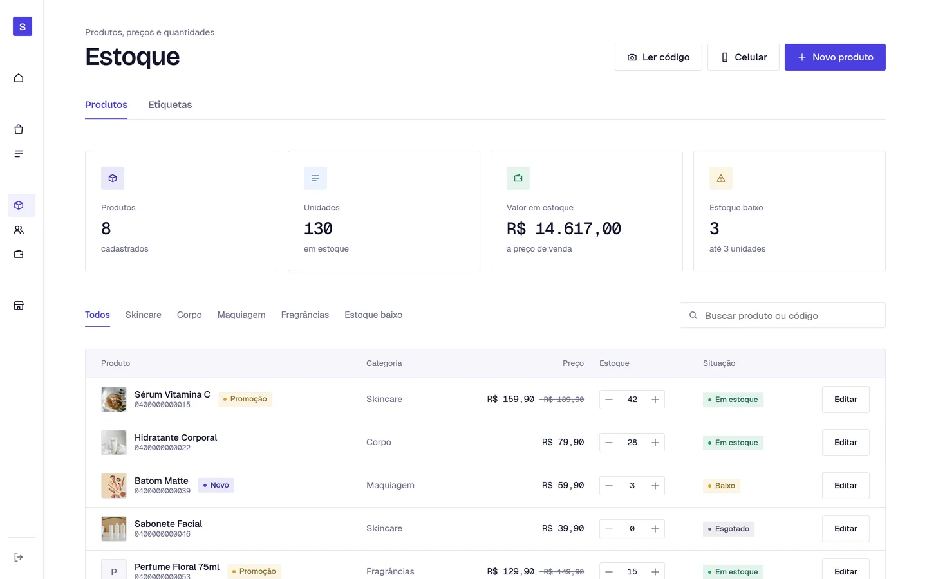Click warning icon on Estoque baixo card
The width and height of the screenshot is (927, 579).
click(721, 178)
